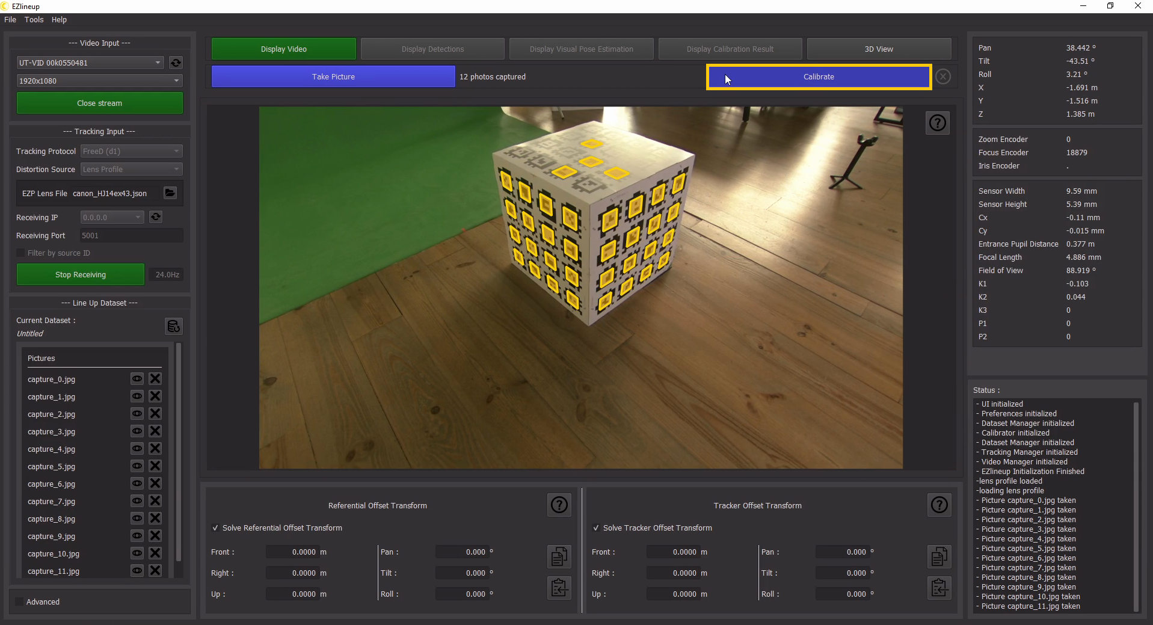Open the video view help icon
Image resolution: width=1153 pixels, height=625 pixels.
[937, 123]
